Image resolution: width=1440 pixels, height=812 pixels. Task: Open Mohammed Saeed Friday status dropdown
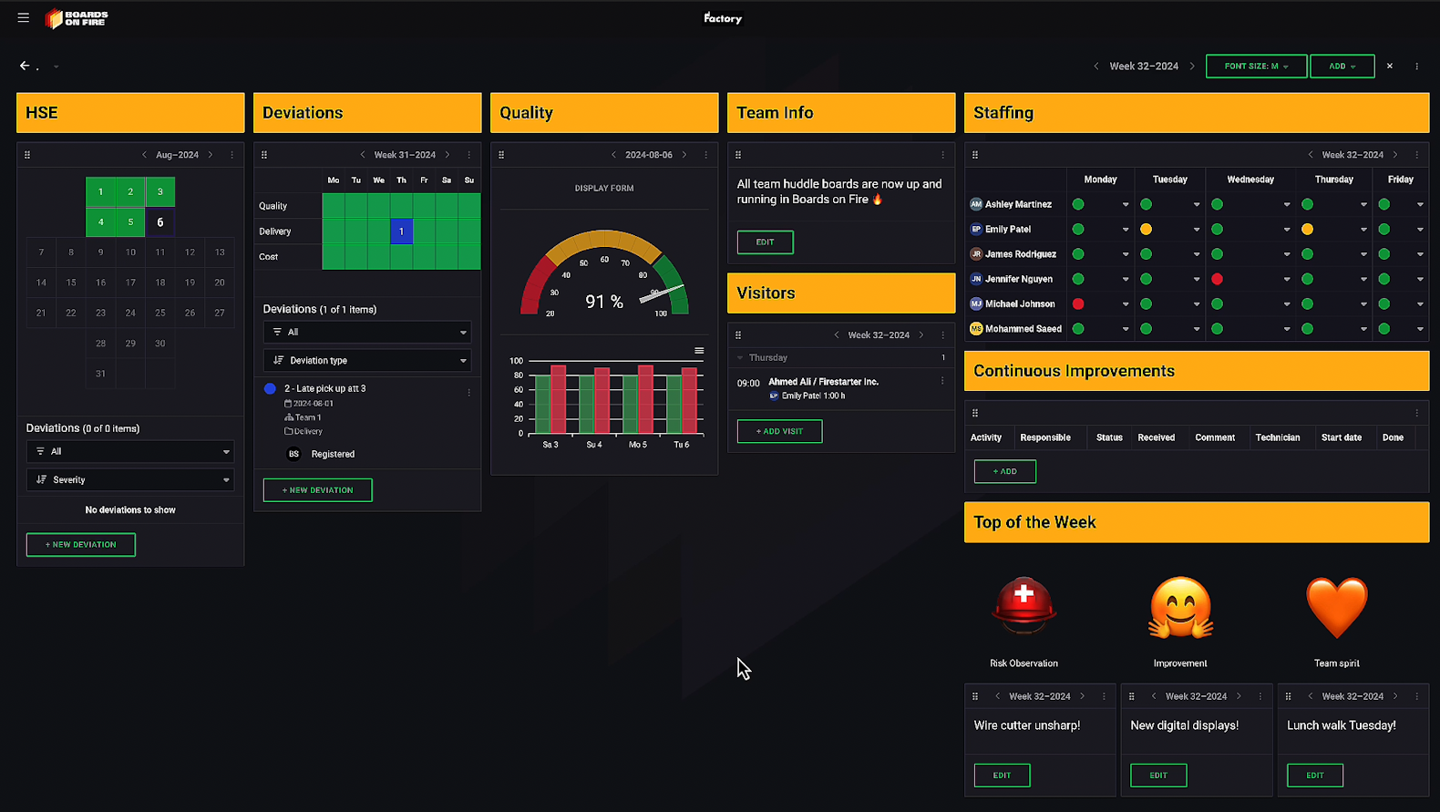1420,329
